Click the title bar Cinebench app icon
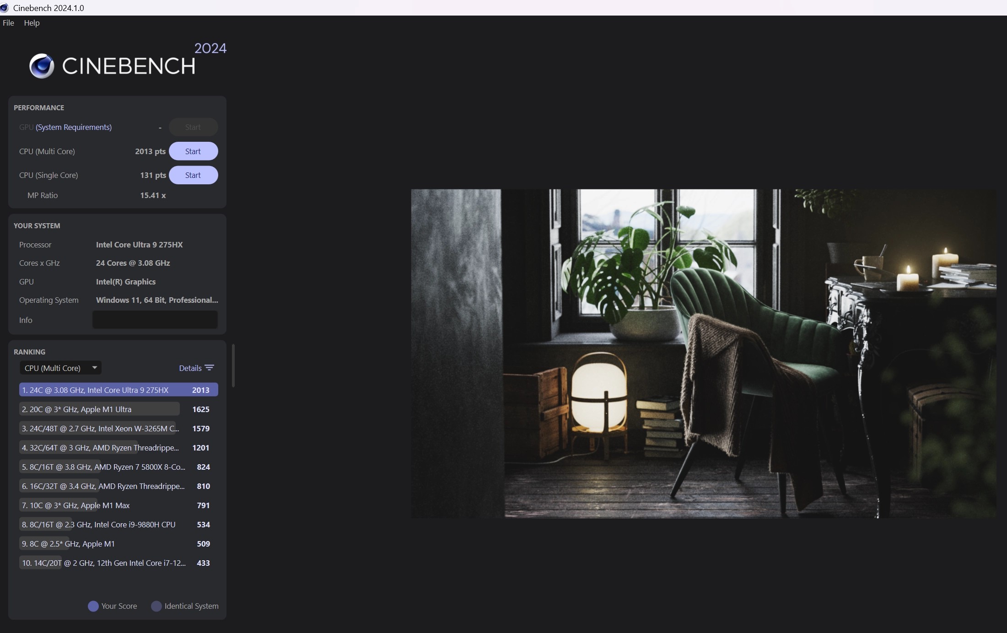Image resolution: width=1007 pixels, height=633 pixels. pyautogui.click(x=5, y=8)
